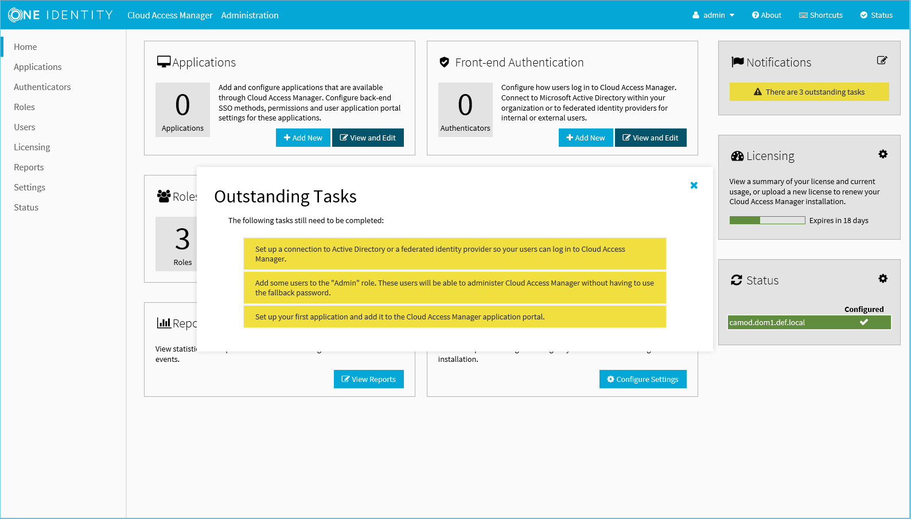
Task: Open the About link in header
Action: pyautogui.click(x=766, y=15)
